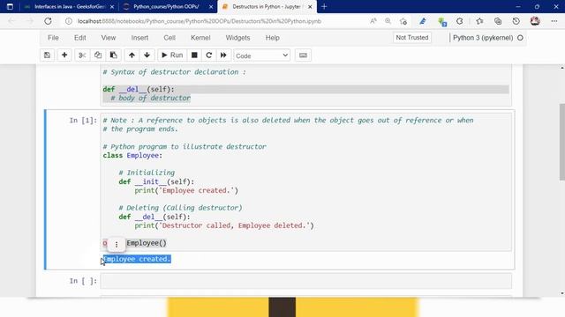Screen dimensions: 565x317
Task: Open the Insert menu
Action: click(139, 38)
